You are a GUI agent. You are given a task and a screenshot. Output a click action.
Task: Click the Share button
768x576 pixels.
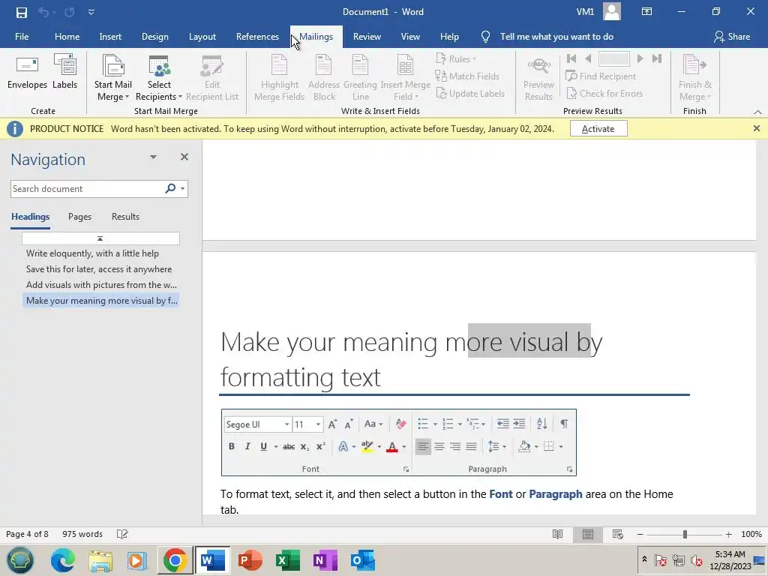click(x=732, y=37)
